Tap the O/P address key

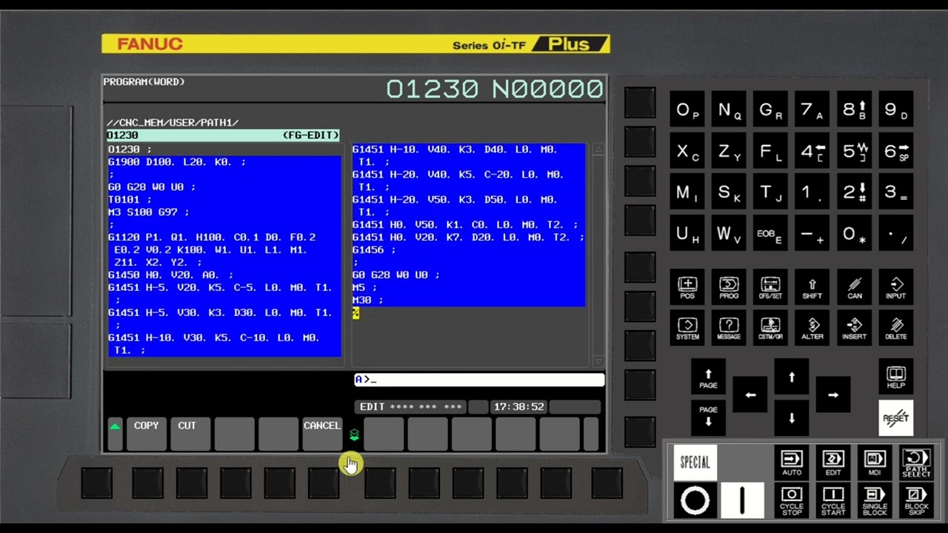pyautogui.click(x=687, y=110)
